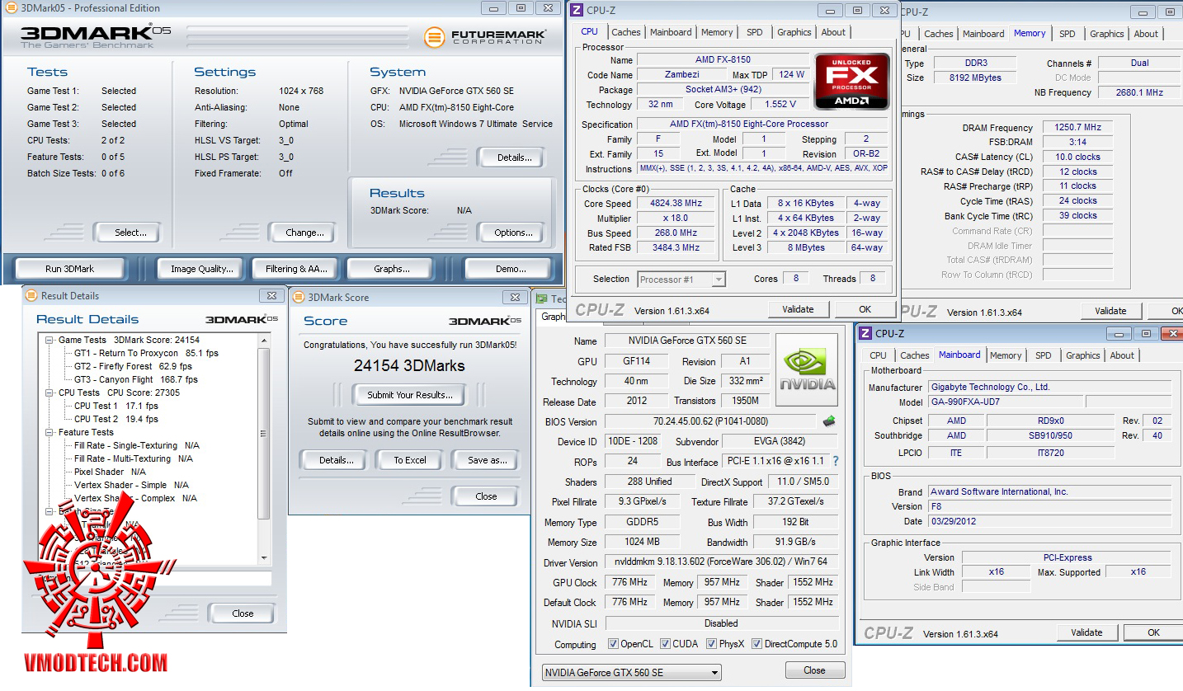1183x691 pixels.
Task: Close the 3DMark Score dialog with Close button
Action: click(x=486, y=496)
